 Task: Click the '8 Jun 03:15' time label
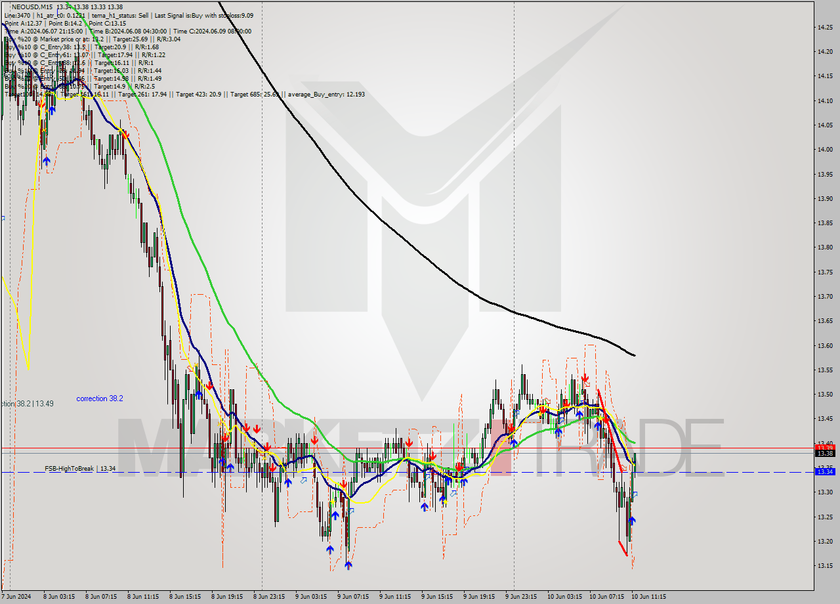point(59,597)
